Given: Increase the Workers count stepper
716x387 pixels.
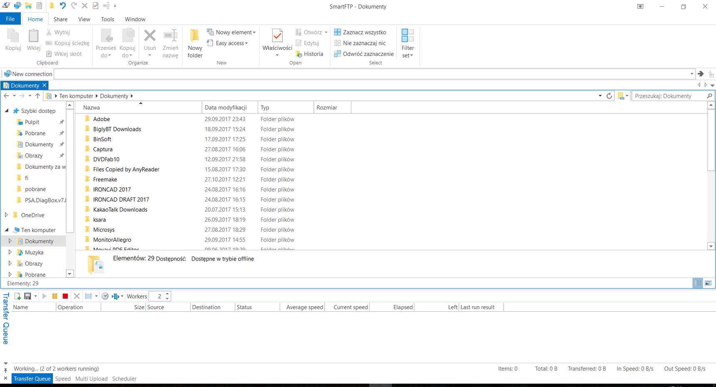Looking at the screenshot, I should pyautogui.click(x=167, y=294).
